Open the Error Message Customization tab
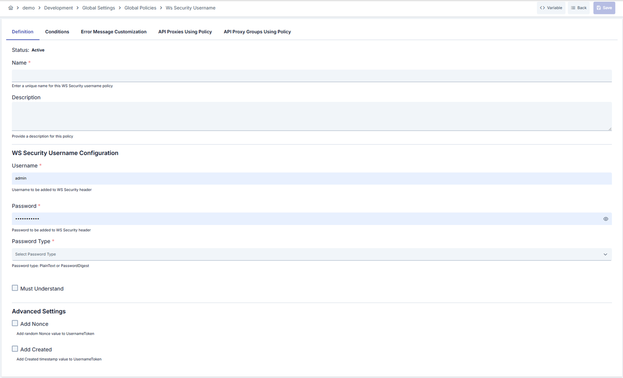623x378 pixels. point(114,32)
